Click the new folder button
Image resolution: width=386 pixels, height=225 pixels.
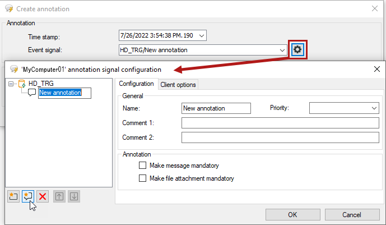click(13, 196)
